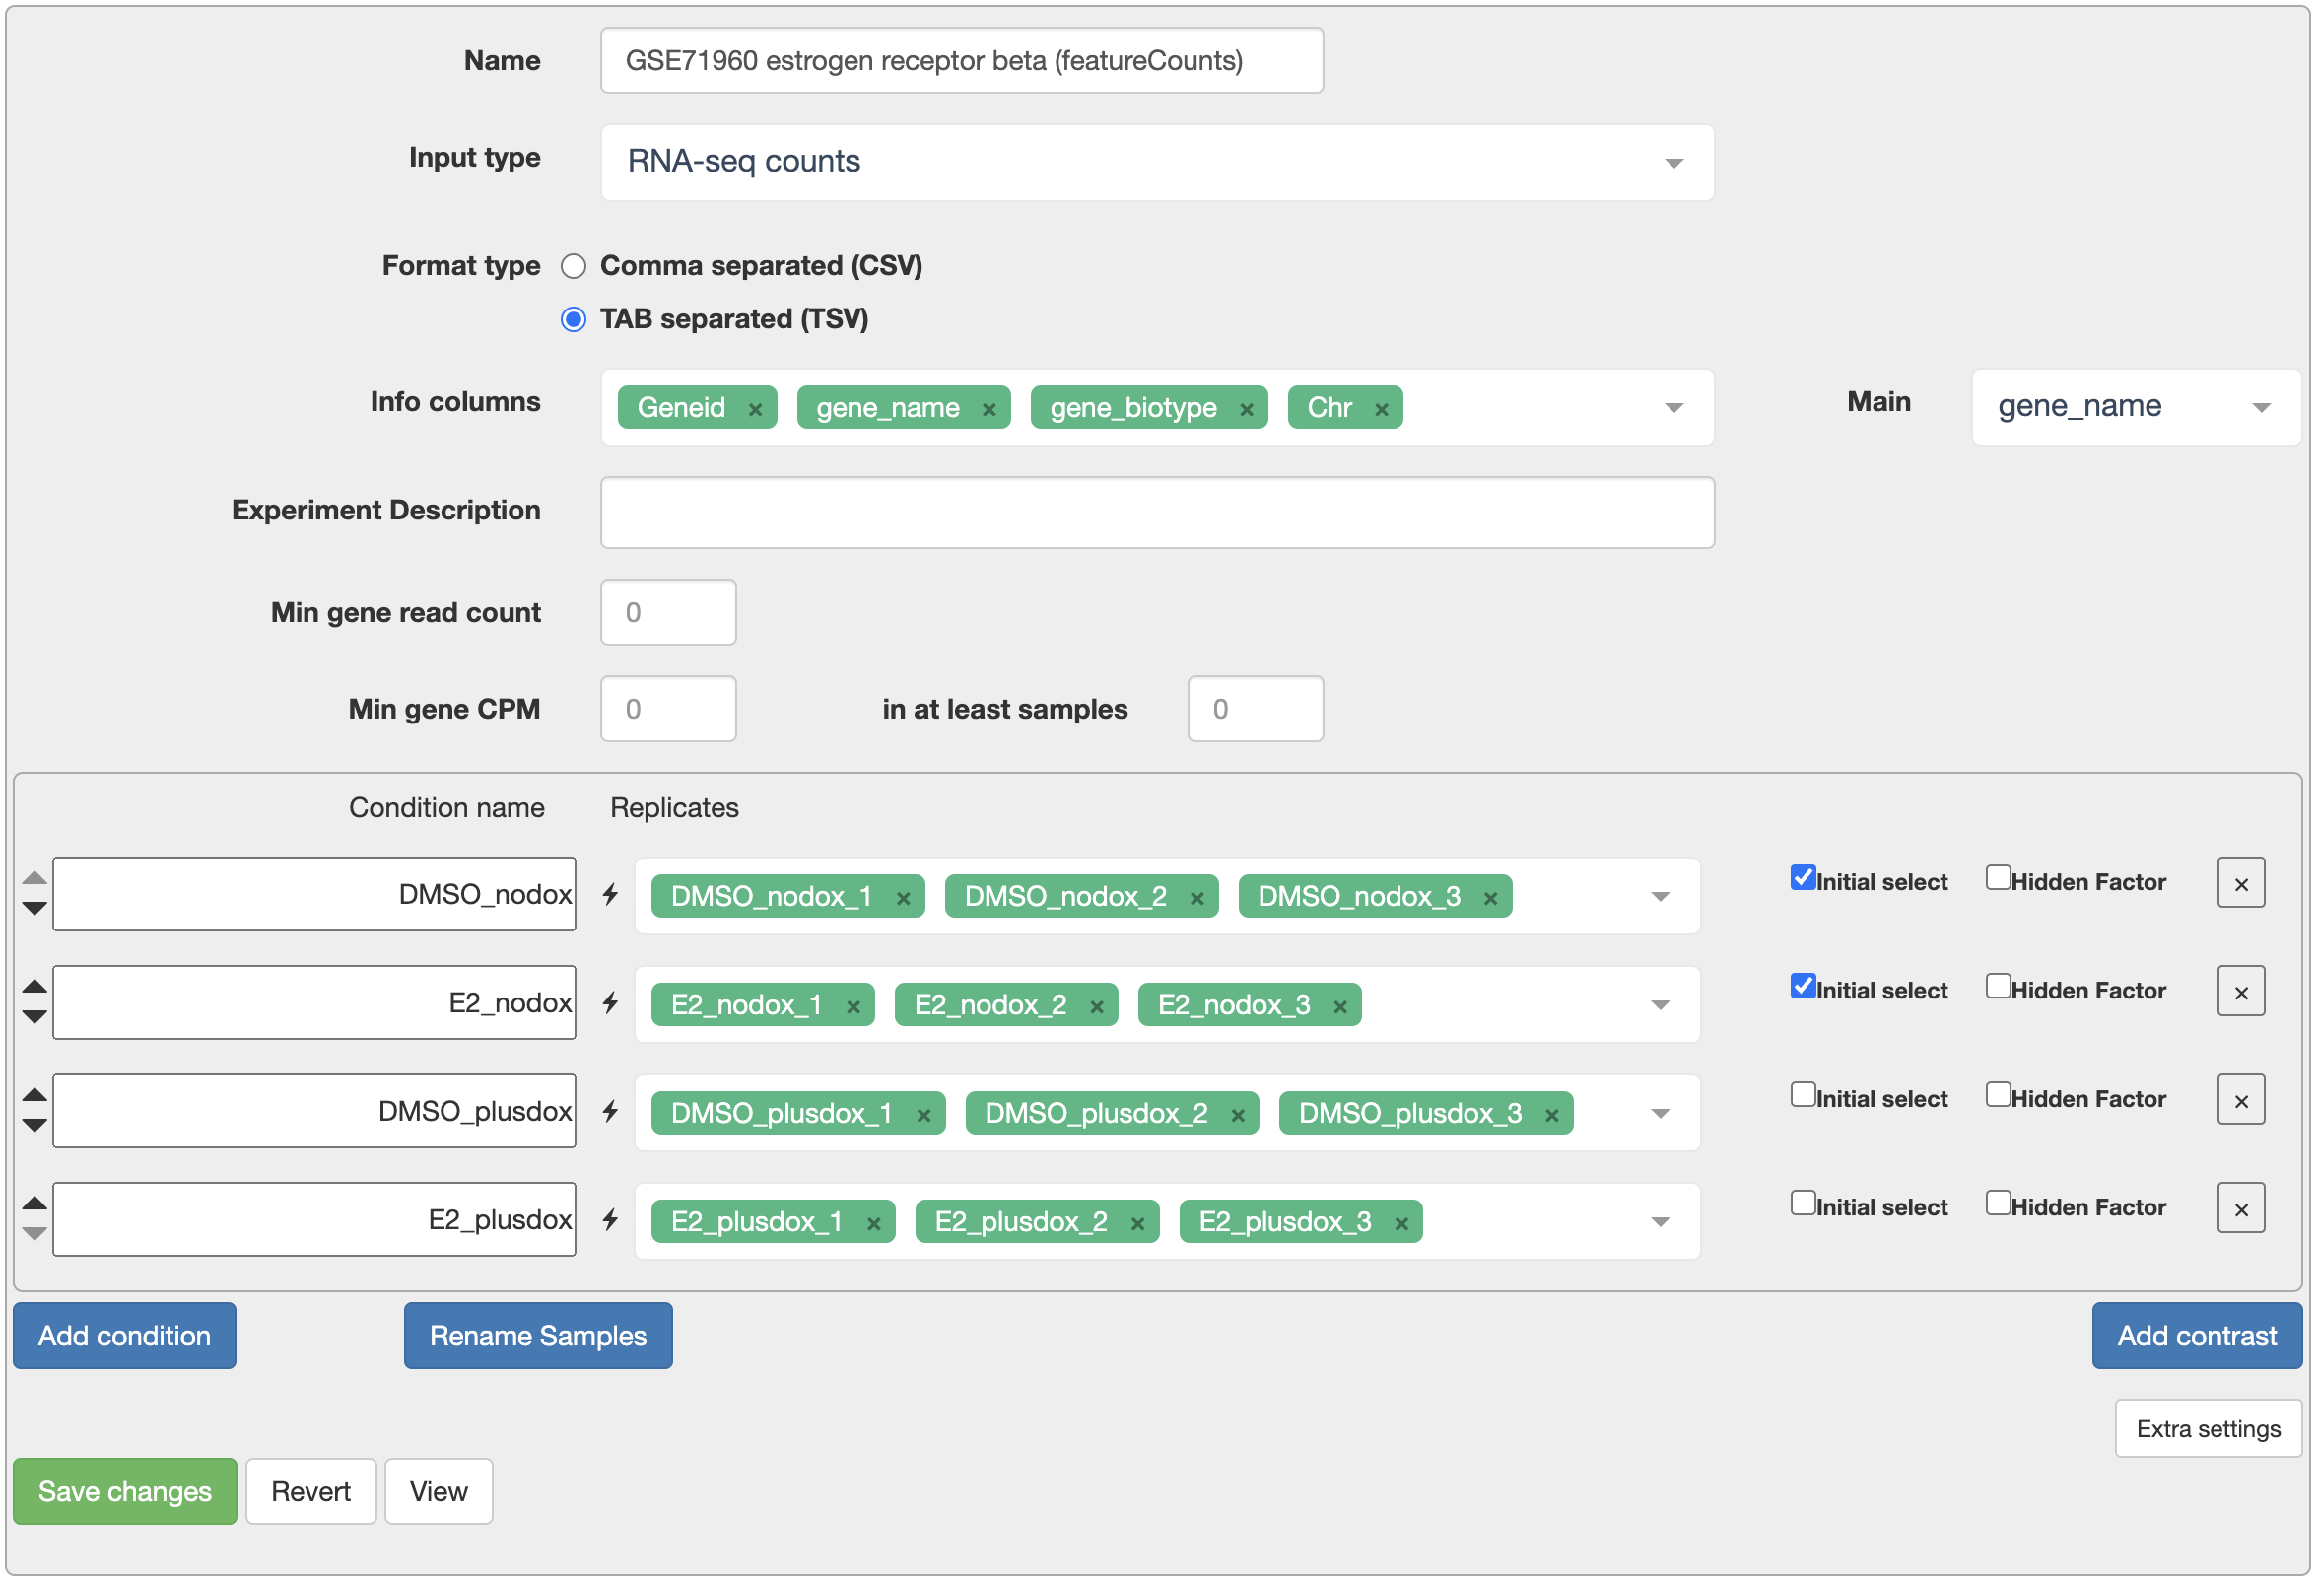Remove the gene_name info column tag
This screenshot has width=2318, height=1583.
tap(989, 409)
